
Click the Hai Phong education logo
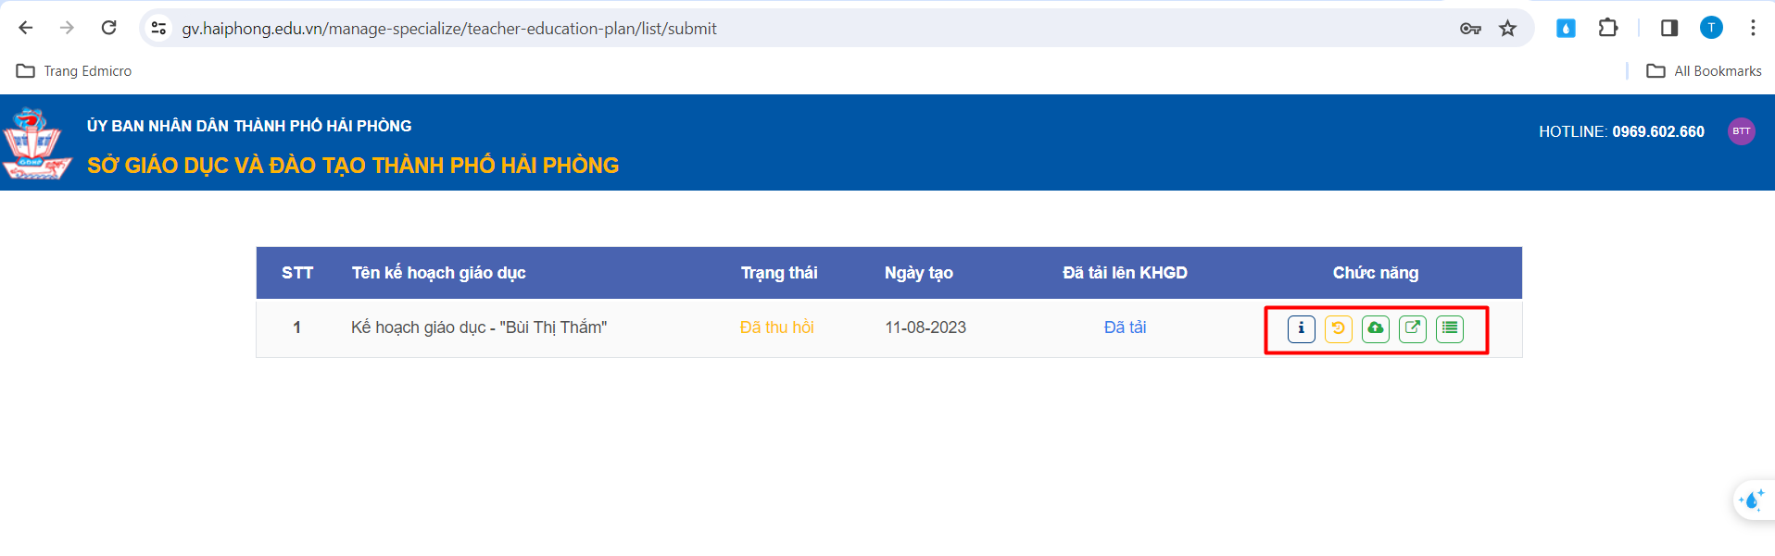coord(37,143)
